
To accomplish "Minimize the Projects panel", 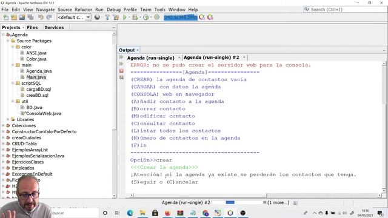I will tap(113, 27).
